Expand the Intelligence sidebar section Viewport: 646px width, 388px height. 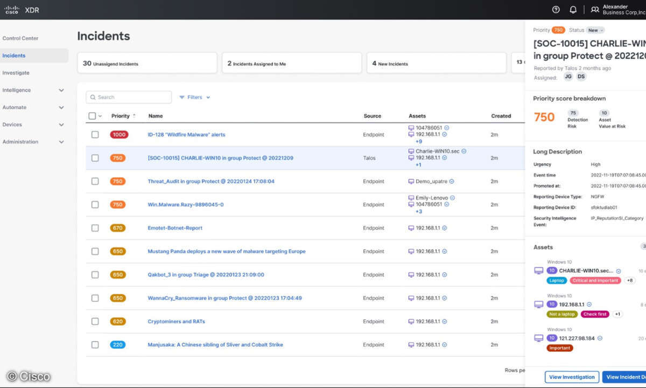(x=61, y=90)
